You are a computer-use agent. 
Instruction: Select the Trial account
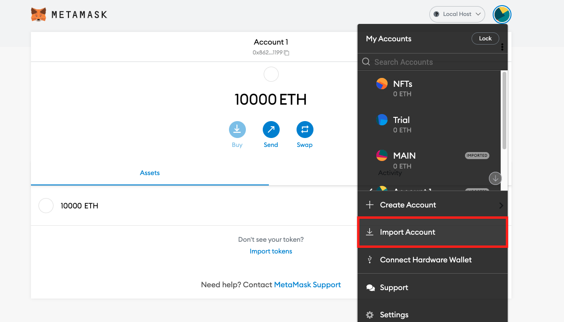pos(429,124)
